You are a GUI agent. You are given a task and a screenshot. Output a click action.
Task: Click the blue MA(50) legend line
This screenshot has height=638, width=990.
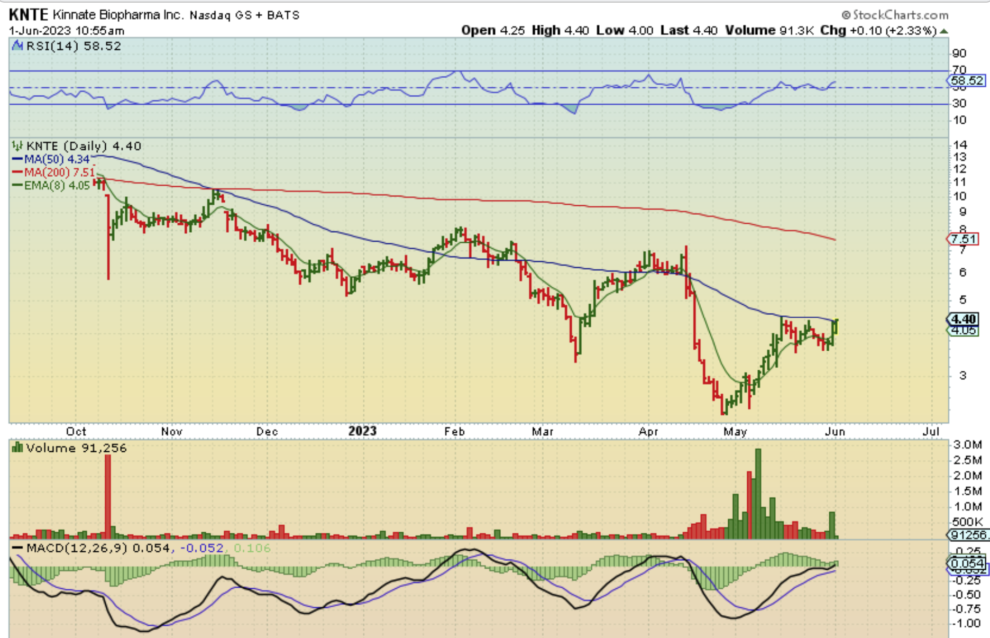coord(17,159)
